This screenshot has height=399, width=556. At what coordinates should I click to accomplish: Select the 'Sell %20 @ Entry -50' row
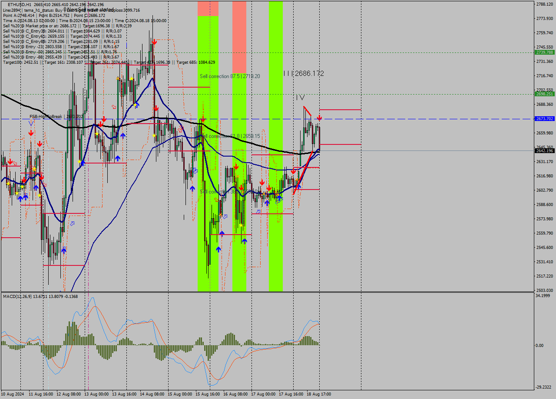click(60, 52)
